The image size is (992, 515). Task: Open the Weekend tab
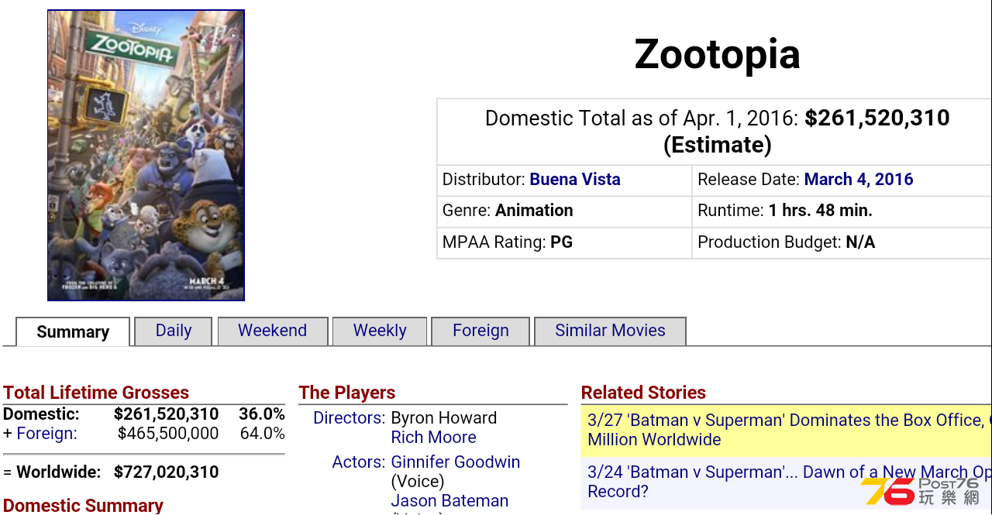click(273, 331)
